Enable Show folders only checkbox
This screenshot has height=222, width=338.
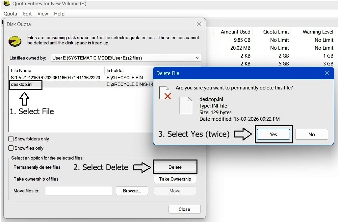11,139
